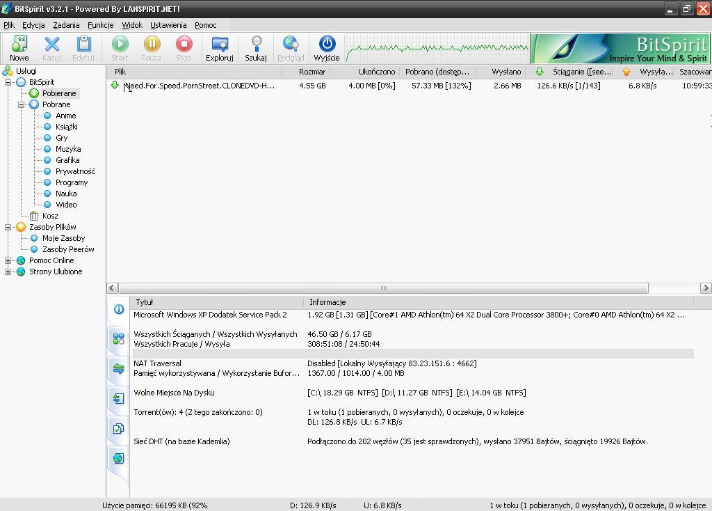Open the four-squares panel tab icon
Image resolution: width=712 pixels, height=511 pixels.
[118, 339]
